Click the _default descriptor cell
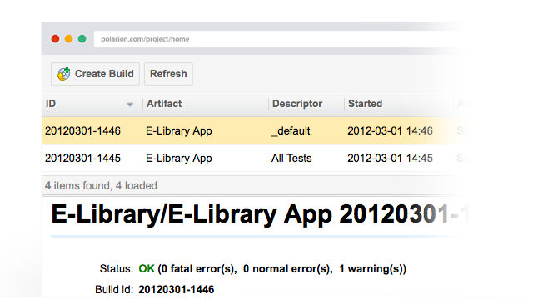This screenshot has height=299, width=533. 291,131
